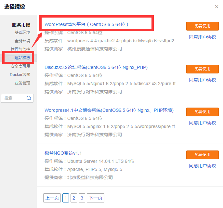Screen dimensions: 223x208
Task: Select pagination page 1
Action: click(66, 198)
